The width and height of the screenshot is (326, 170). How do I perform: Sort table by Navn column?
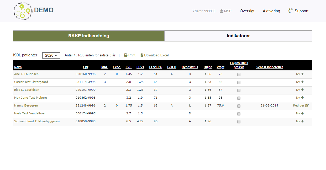(x=18, y=67)
